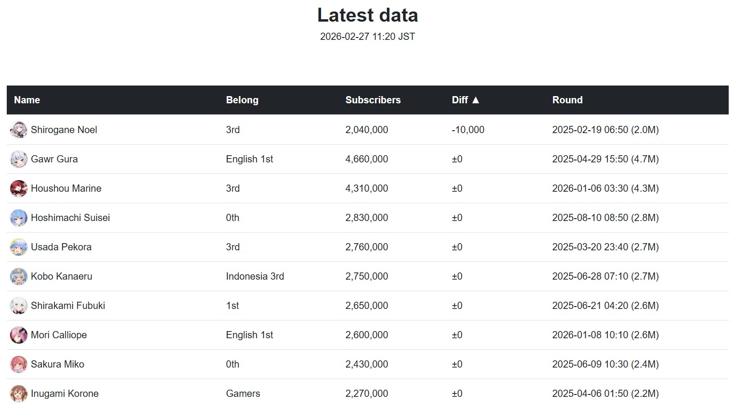Click the timestamp 2026-02-27 11:20 JST
The height and width of the screenshot is (406, 734).
[x=368, y=37]
